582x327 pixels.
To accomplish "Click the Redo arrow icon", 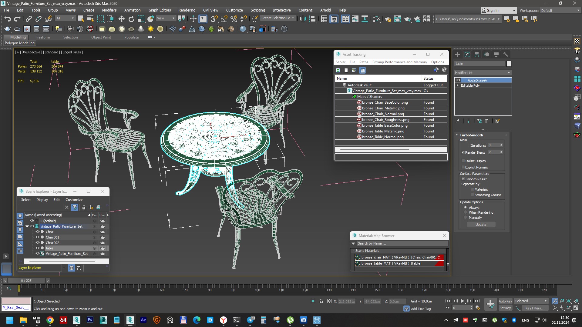I will click(x=17, y=19).
